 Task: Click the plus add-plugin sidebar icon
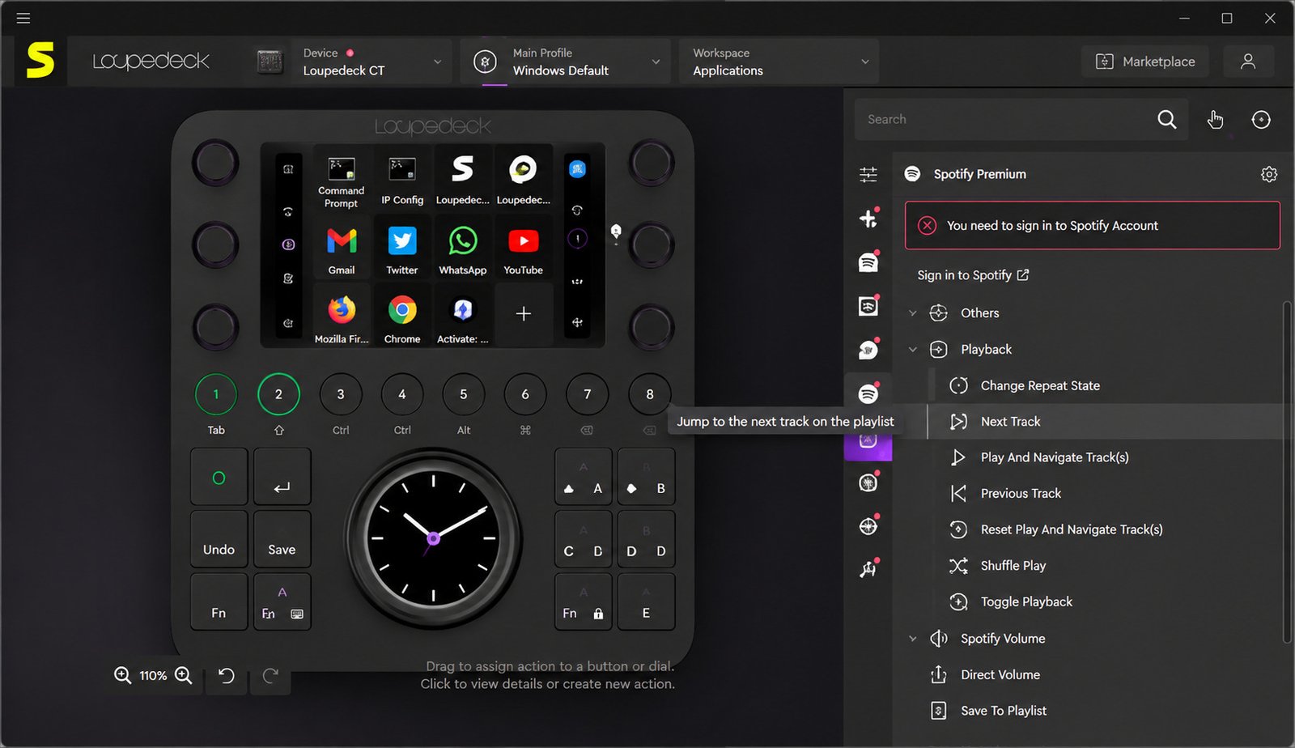tap(868, 218)
